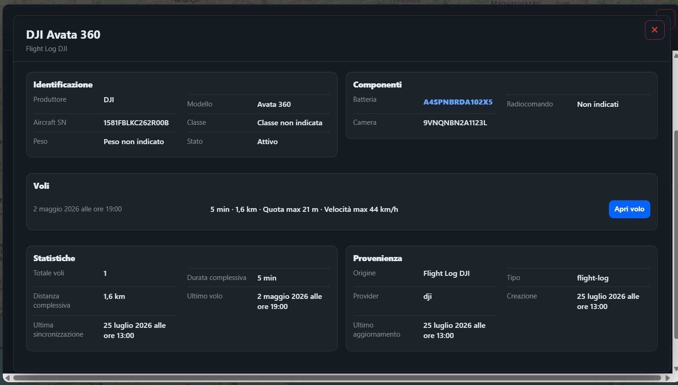The image size is (678, 385).
Task: Click the Ultima sincronizzazione label
Action: click(58, 330)
